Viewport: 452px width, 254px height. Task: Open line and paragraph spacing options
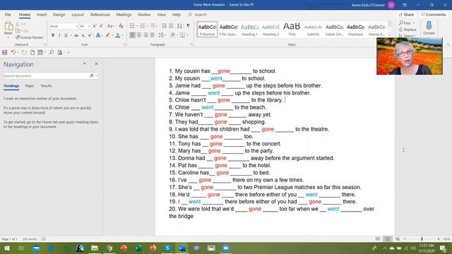(x=162, y=35)
